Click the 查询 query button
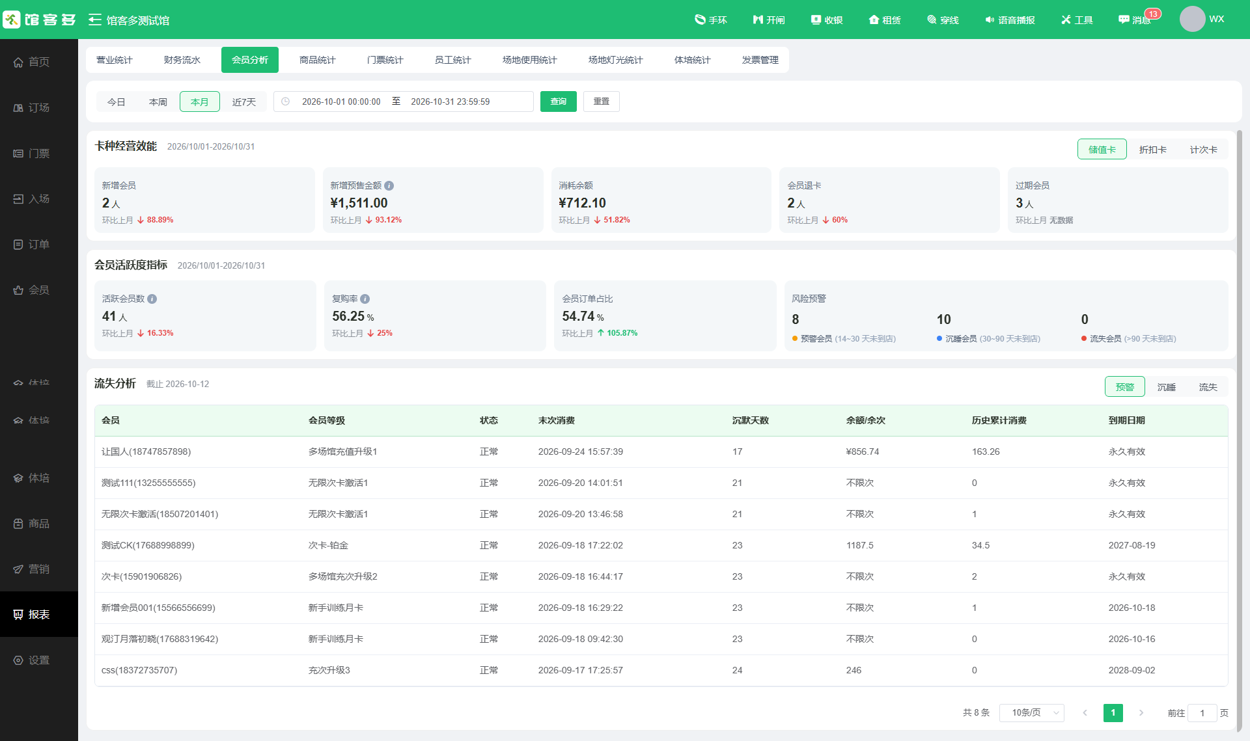 point(559,101)
